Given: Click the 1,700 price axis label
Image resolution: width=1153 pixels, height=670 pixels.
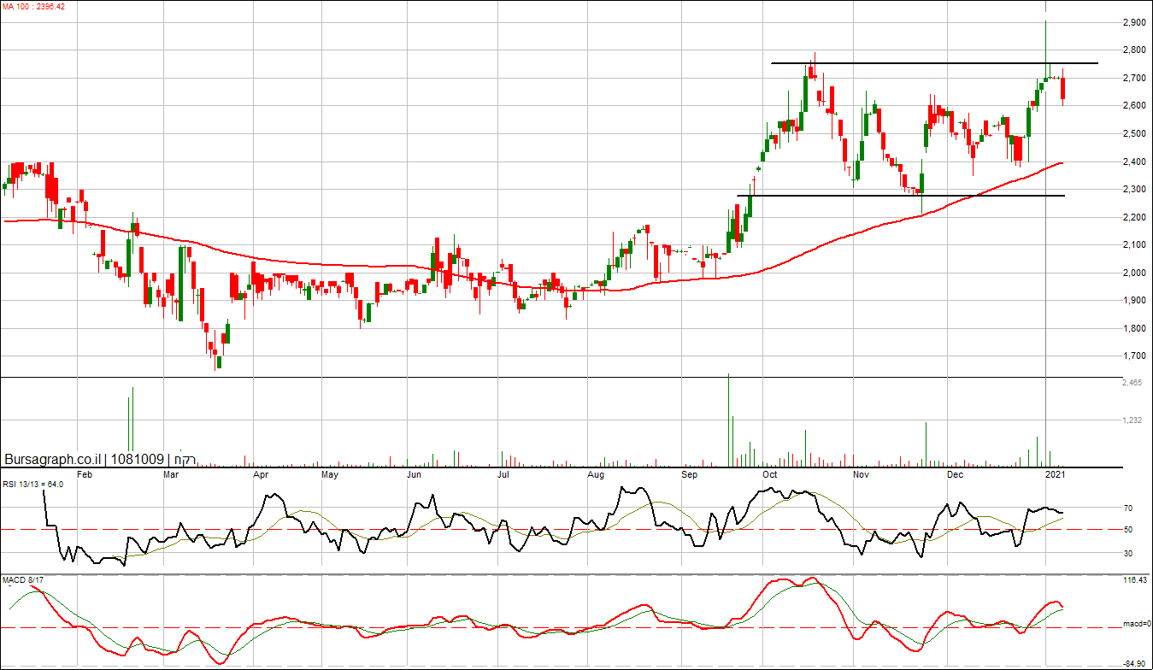Looking at the screenshot, I should click(1133, 356).
